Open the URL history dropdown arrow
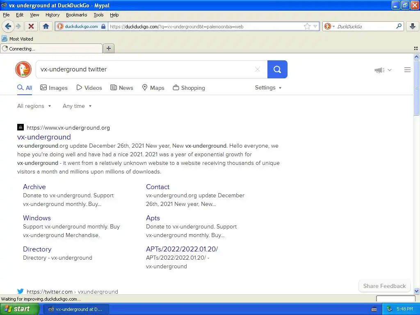420x315 pixels. (x=315, y=26)
